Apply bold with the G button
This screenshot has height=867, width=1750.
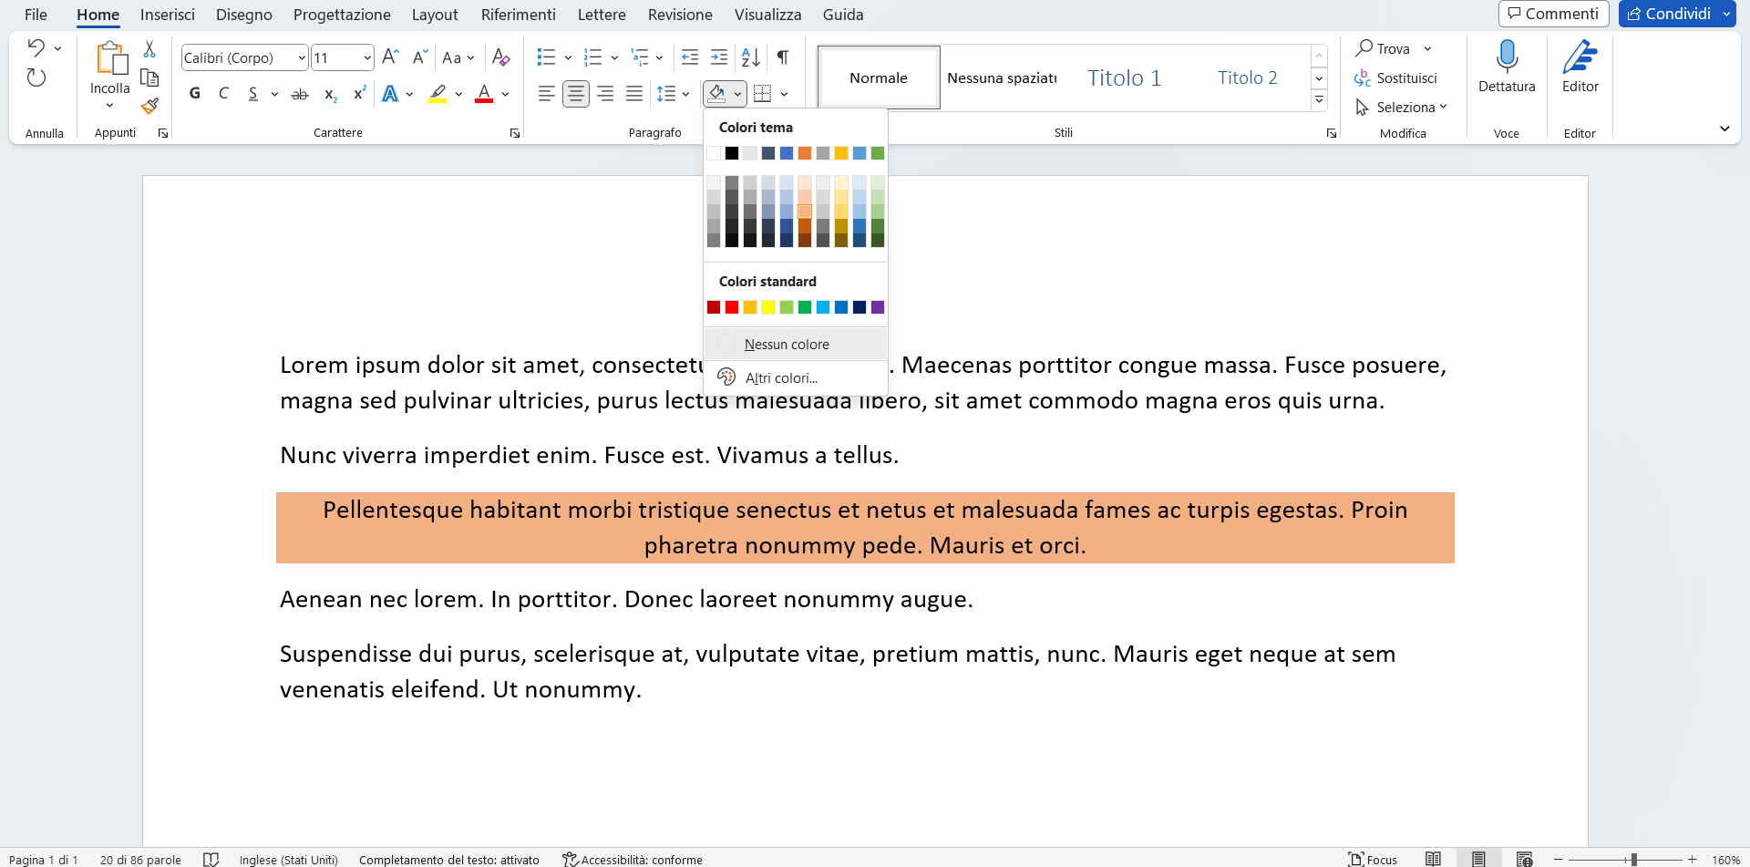click(194, 93)
